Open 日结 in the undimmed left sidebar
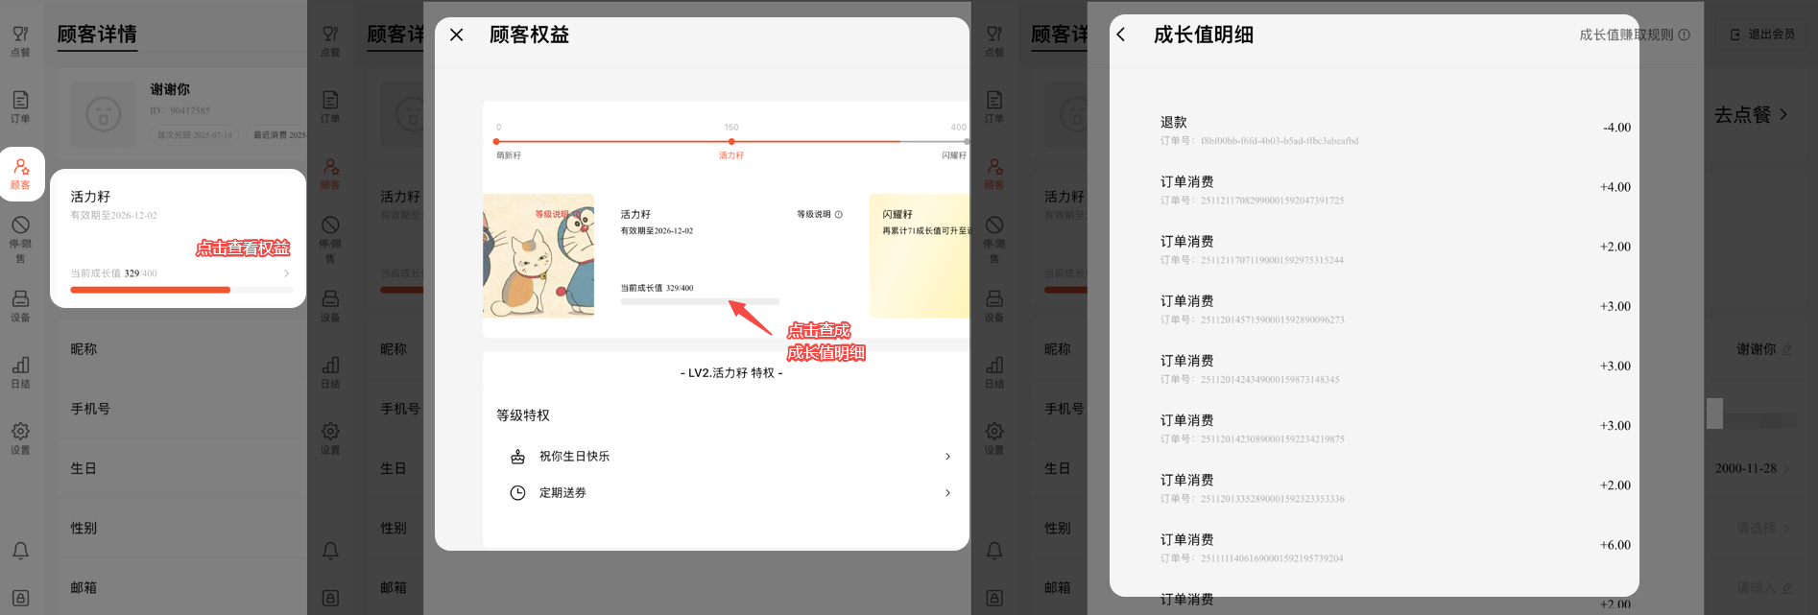This screenshot has width=1818, height=615. coord(20,371)
